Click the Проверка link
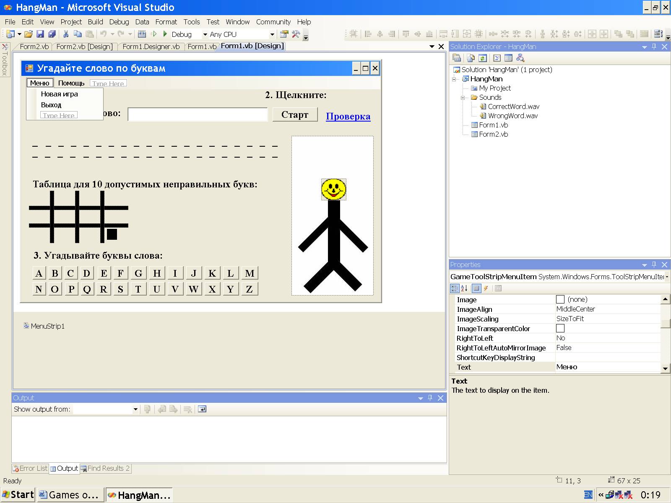Image resolution: width=671 pixels, height=503 pixels. coord(348,117)
